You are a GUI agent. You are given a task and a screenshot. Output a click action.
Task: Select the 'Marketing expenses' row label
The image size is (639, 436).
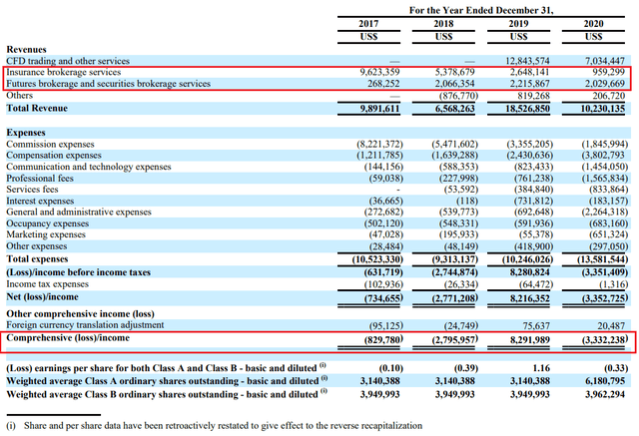coord(46,234)
